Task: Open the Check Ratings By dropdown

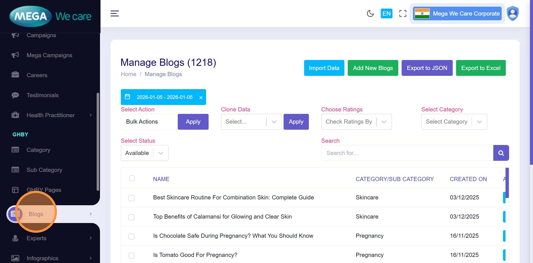Action: 356,122
